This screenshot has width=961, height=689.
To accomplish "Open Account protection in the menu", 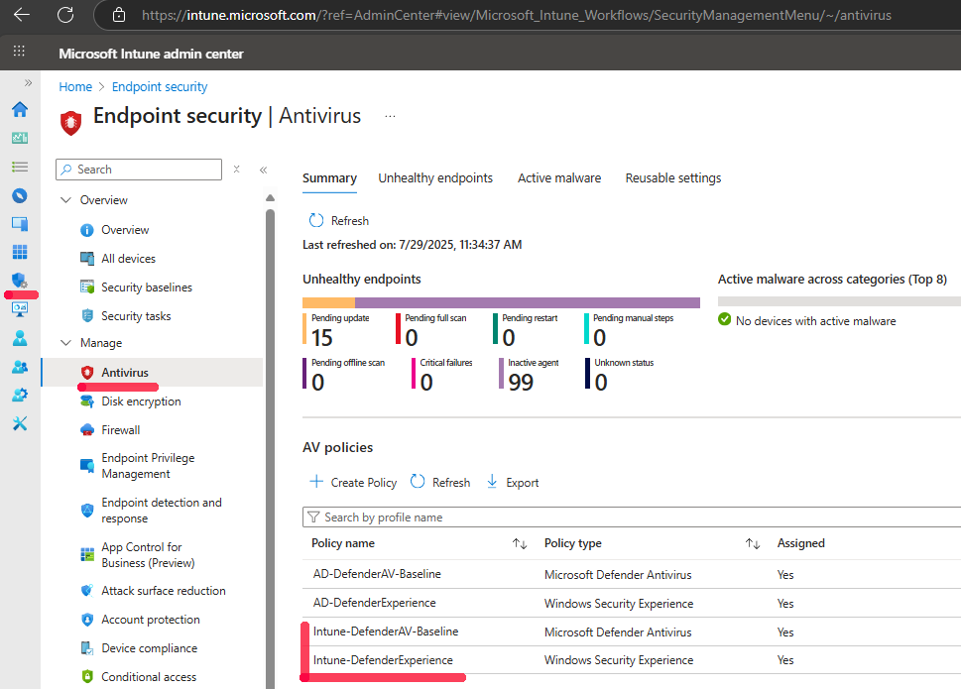I will click(x=150, y=620).
